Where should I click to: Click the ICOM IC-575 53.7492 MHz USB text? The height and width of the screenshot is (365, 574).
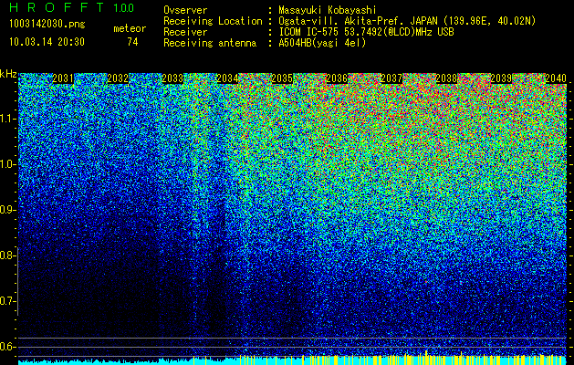[x=366, y=32]
